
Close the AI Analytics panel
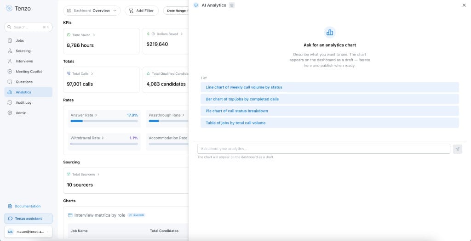pos(464,5)
